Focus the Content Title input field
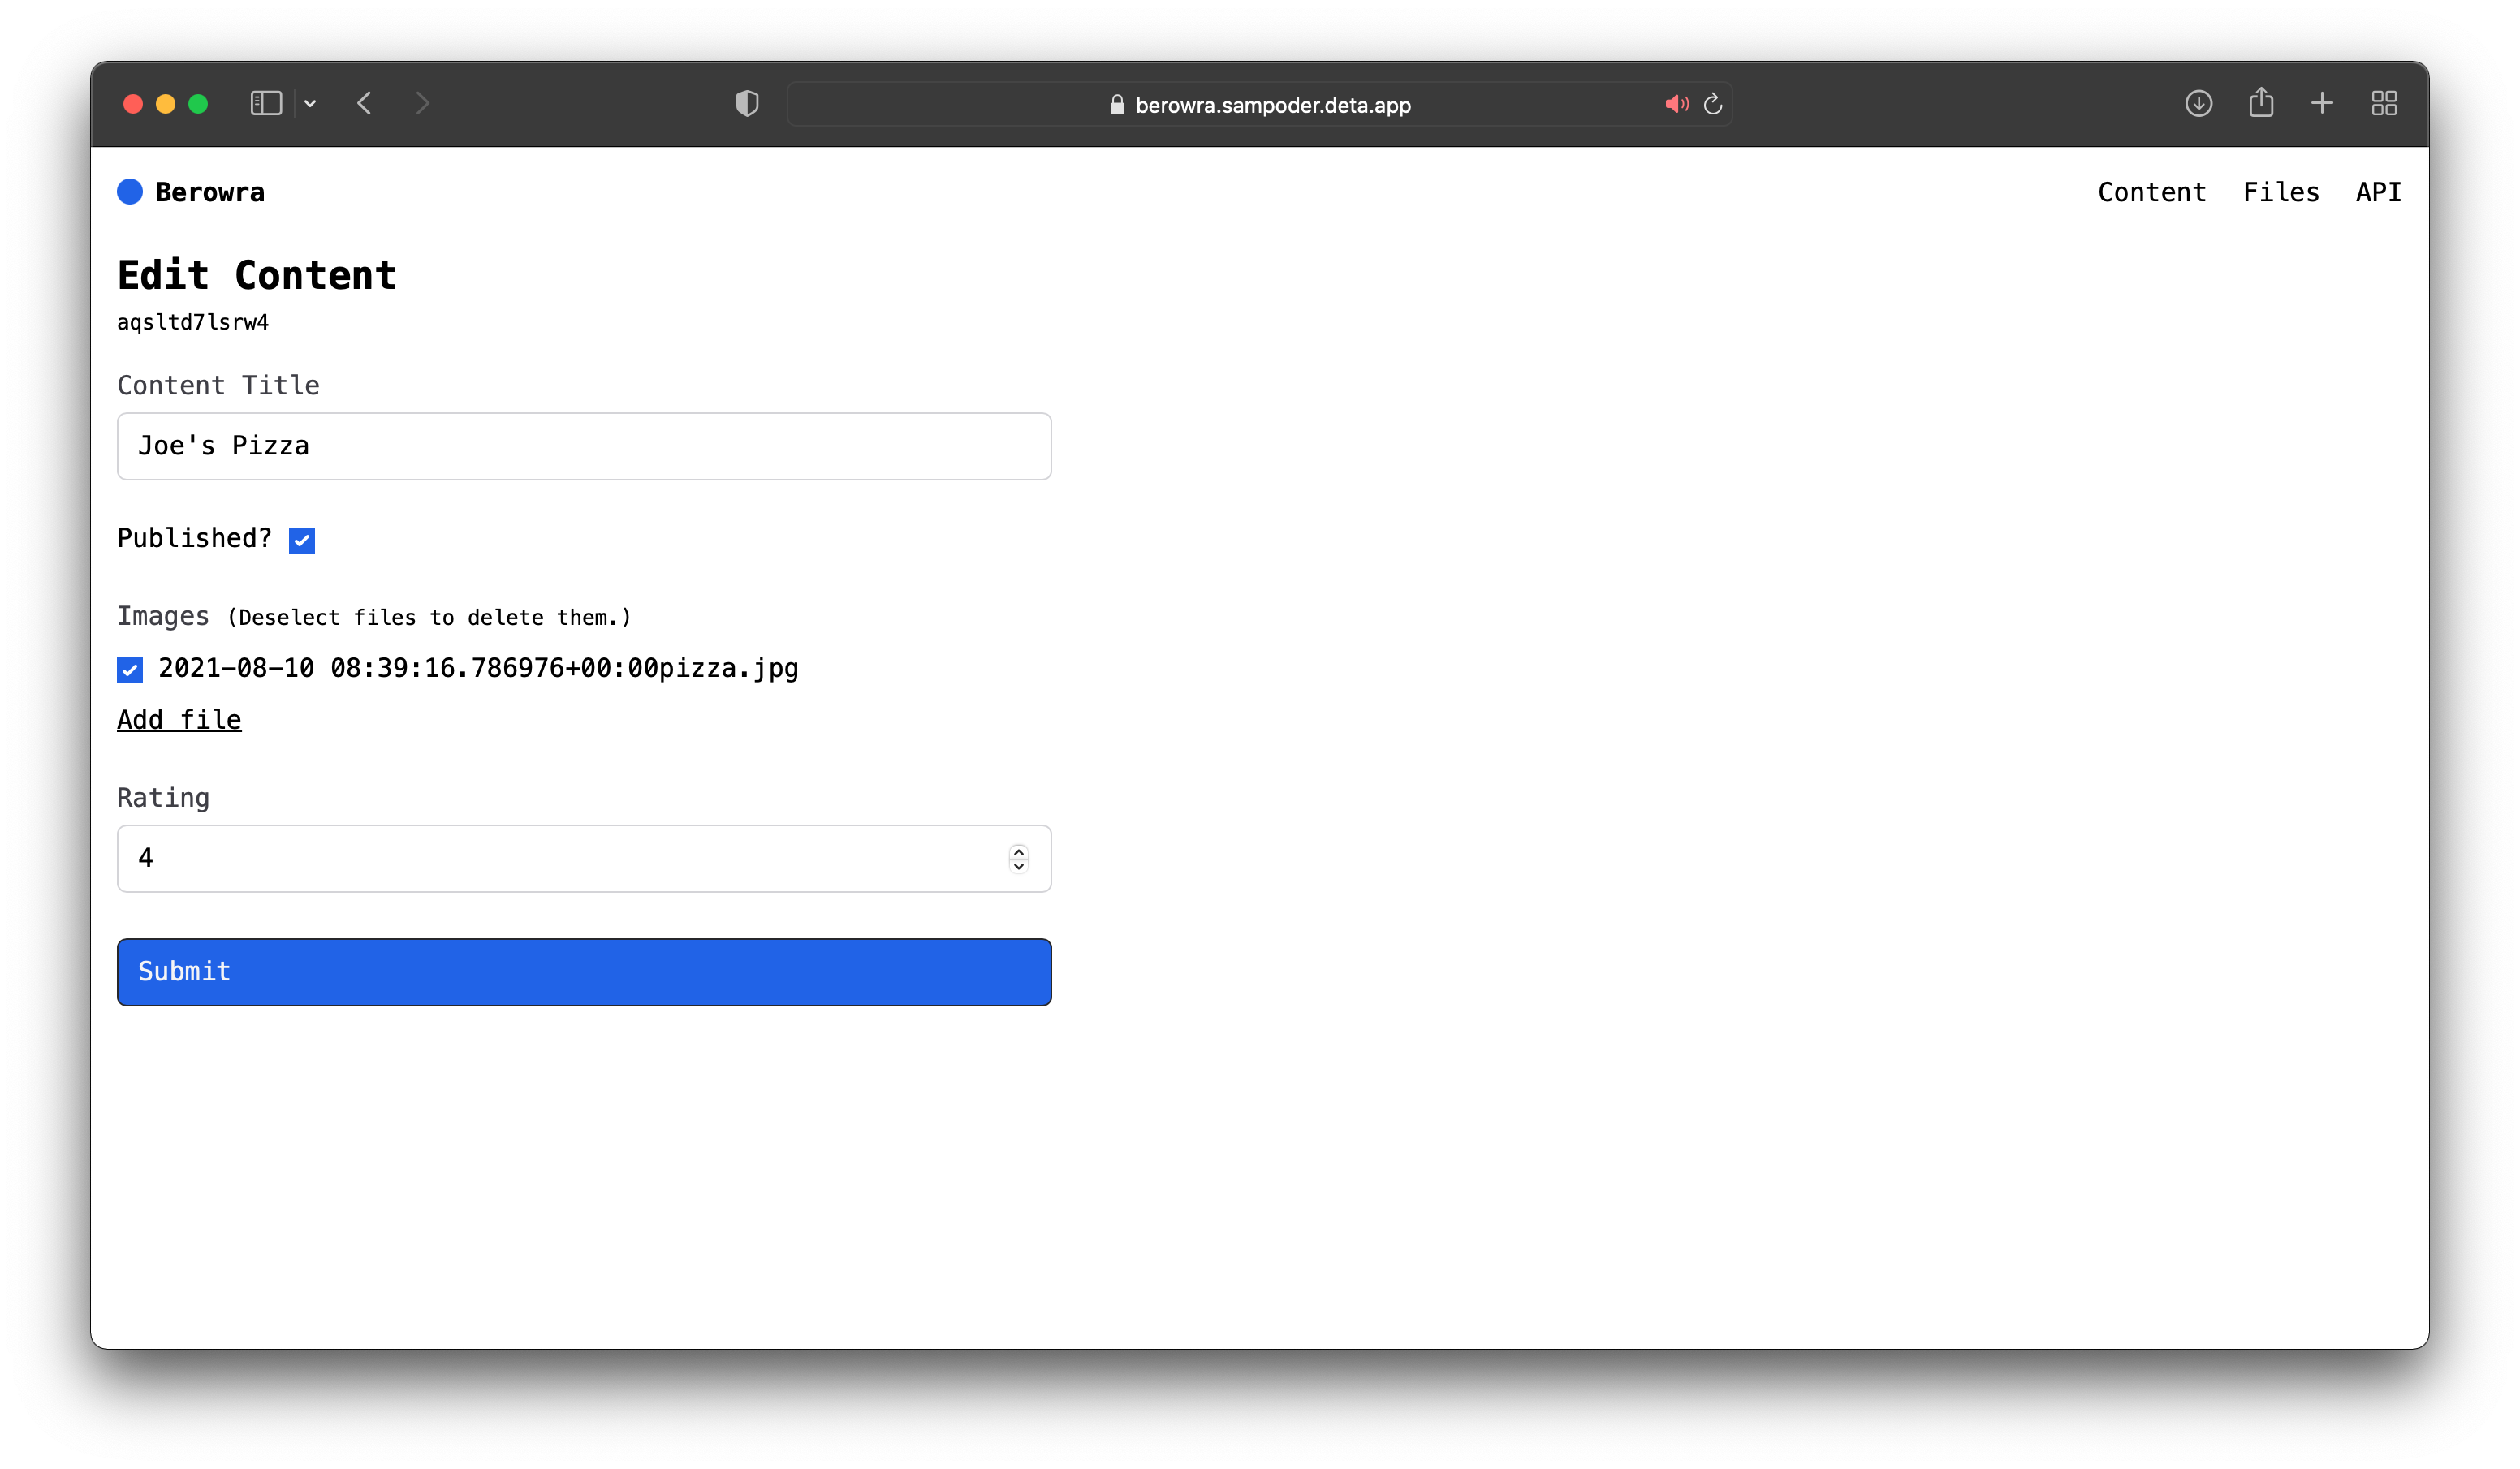This screenshot has height=1469, width=2520. pyautogui.click(x=584, y=446)
